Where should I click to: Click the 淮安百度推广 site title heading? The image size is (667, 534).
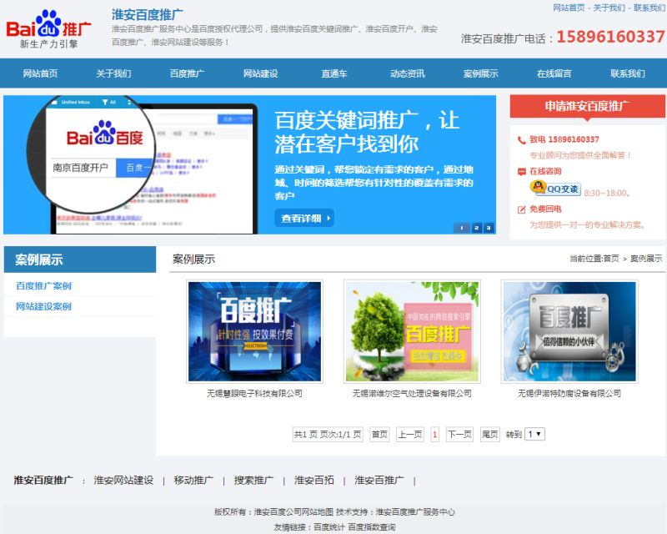[x=148, y=14]
